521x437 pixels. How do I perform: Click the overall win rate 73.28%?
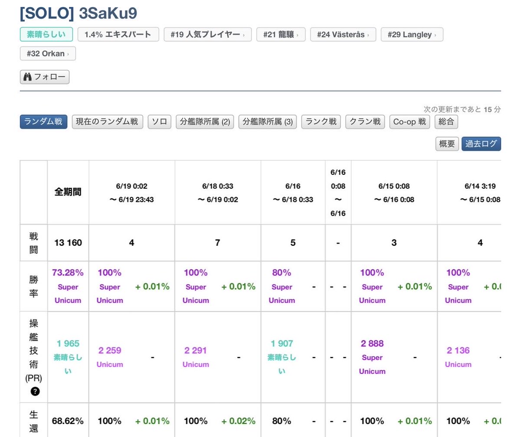(x=68, y=273)
